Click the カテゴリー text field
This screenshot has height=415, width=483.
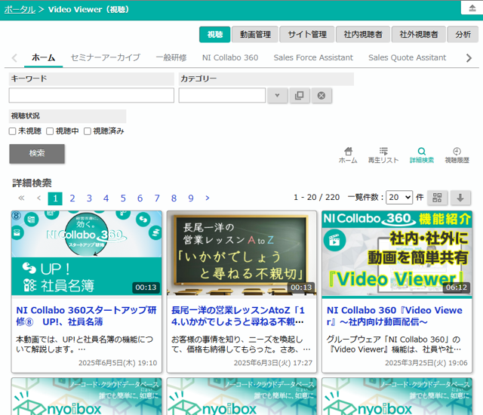222,95
